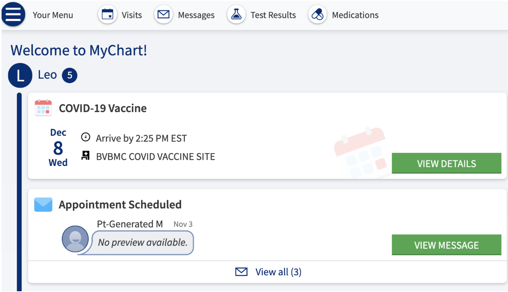Open the hamburger Your Menu icon
508x292 pixels.
(x=14, y=15)
